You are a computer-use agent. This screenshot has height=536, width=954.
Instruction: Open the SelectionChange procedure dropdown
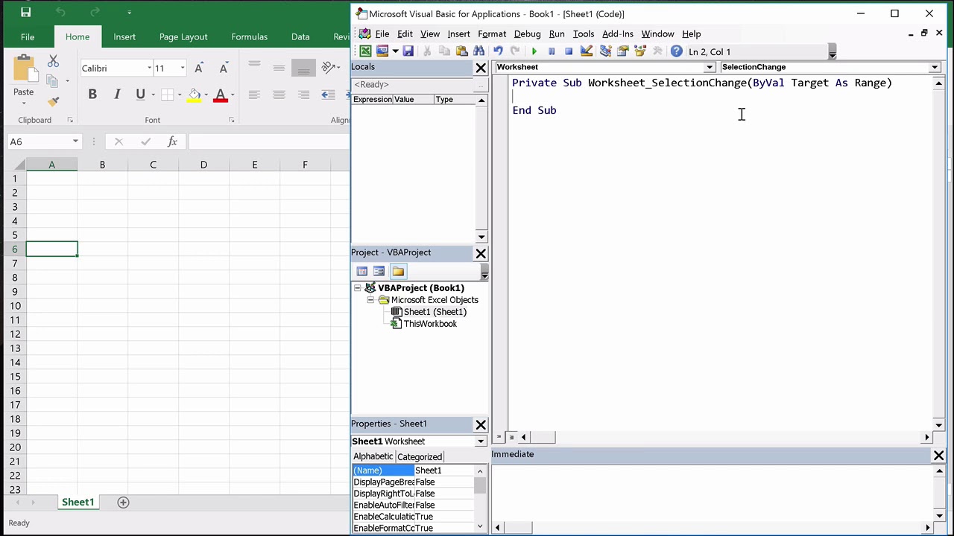(x=935, y=67)
